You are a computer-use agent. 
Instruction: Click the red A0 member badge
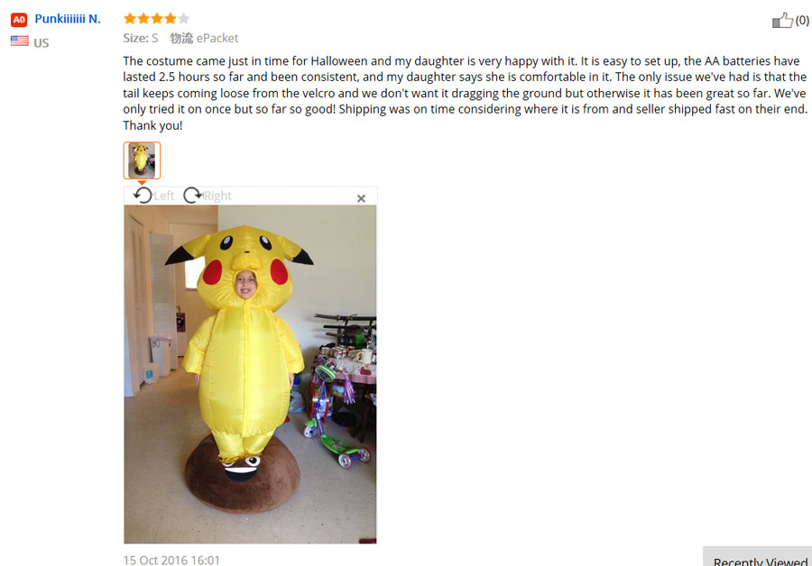(x=19, y=20)
